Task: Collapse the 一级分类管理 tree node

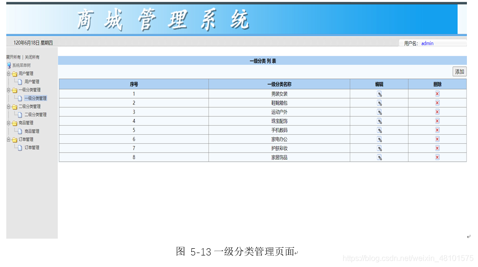Action: pyautogui.click(x=9, y=90)
